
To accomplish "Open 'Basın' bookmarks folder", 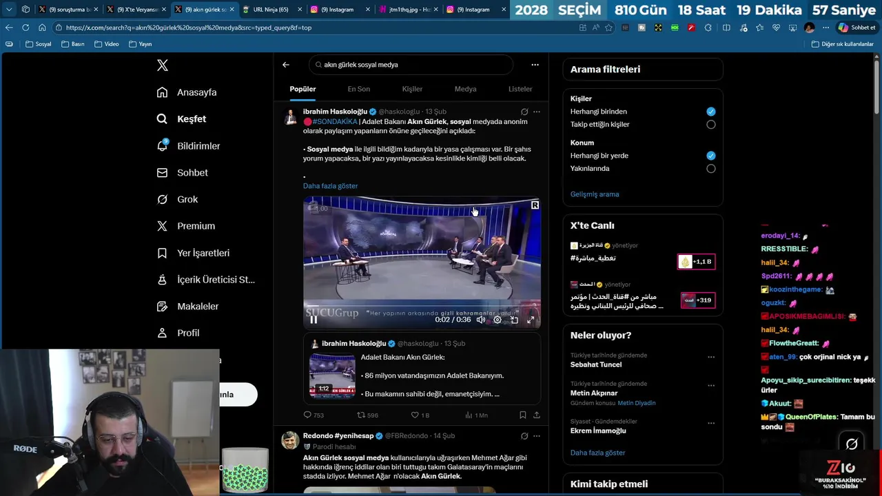I will (73, 44).
